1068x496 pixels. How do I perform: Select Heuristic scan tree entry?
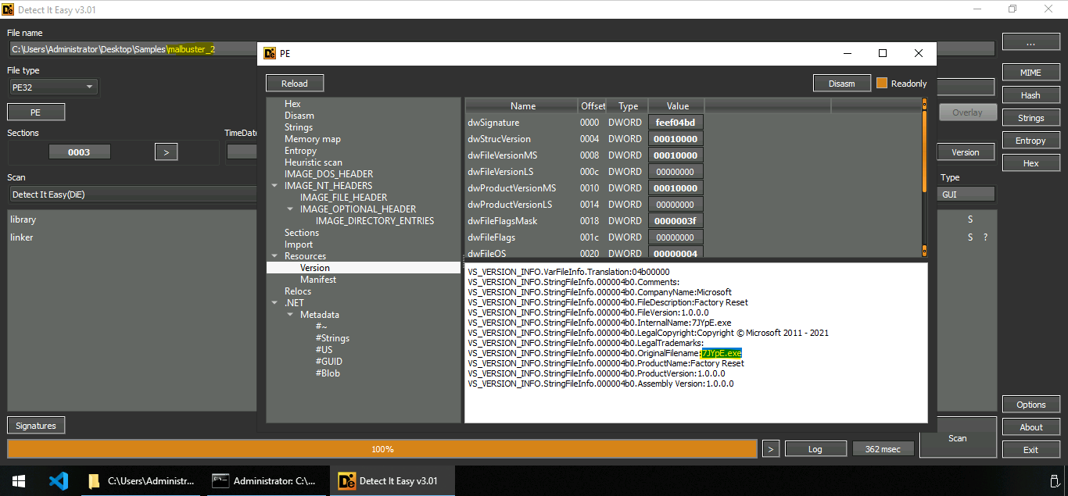[x=314, y=162]
